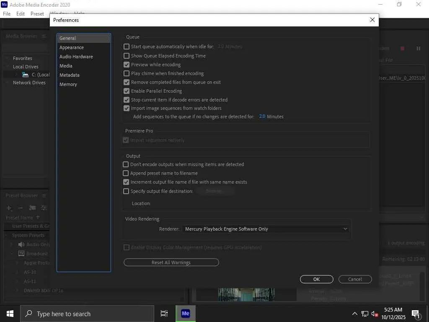The image size is (429, 322).
Task: Click the muted volume tray icon
Action: [x=375, y=314]
